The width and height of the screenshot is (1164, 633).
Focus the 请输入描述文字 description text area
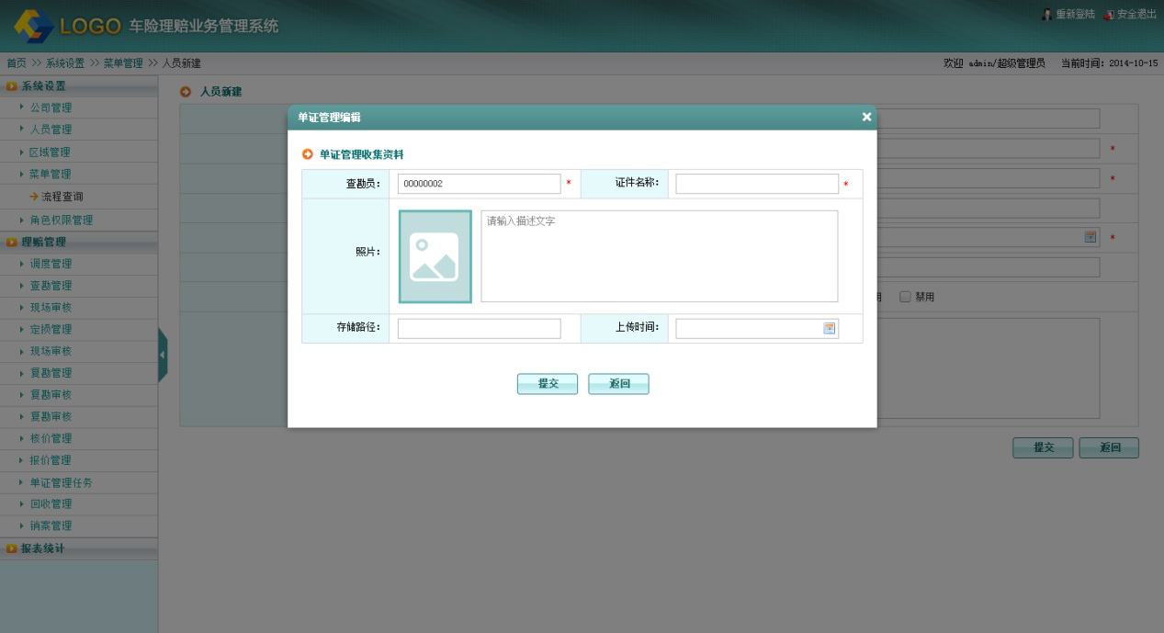pos(659,256)
